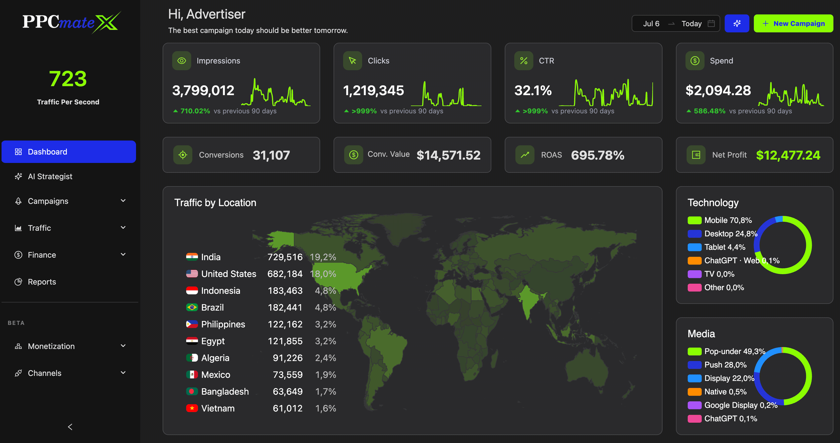
Task: Click the Impressions eye icon
Action: tap(182, 61)
